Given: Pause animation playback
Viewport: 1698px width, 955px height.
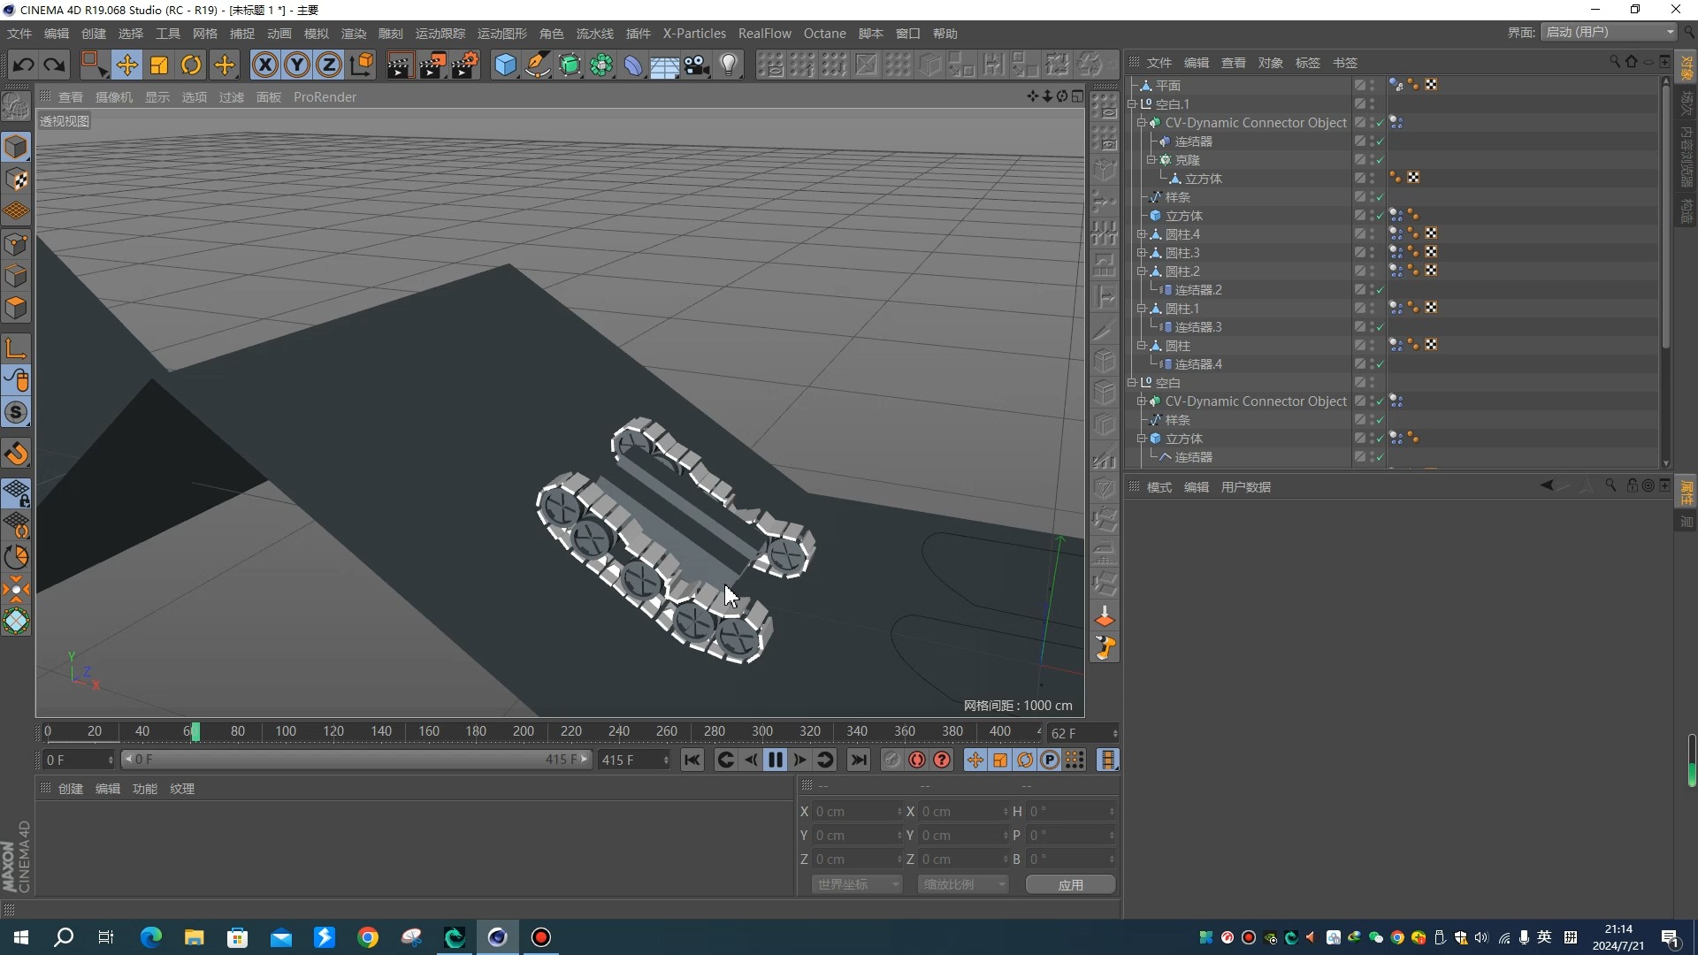Looking at the screenshot, I should 776,760.
